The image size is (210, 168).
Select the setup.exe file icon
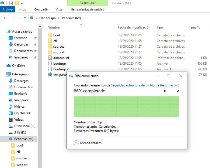pos(50,75)
